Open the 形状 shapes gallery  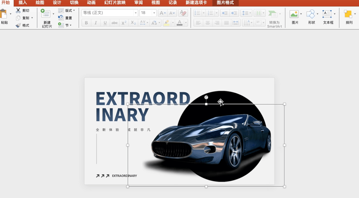(312, 17)
